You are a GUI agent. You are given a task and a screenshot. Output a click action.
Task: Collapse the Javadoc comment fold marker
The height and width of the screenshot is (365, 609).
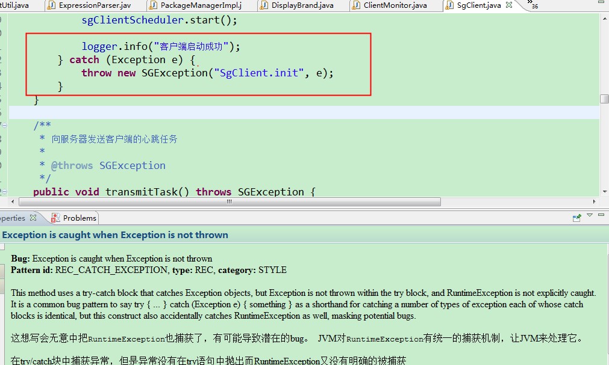[5, 125]
